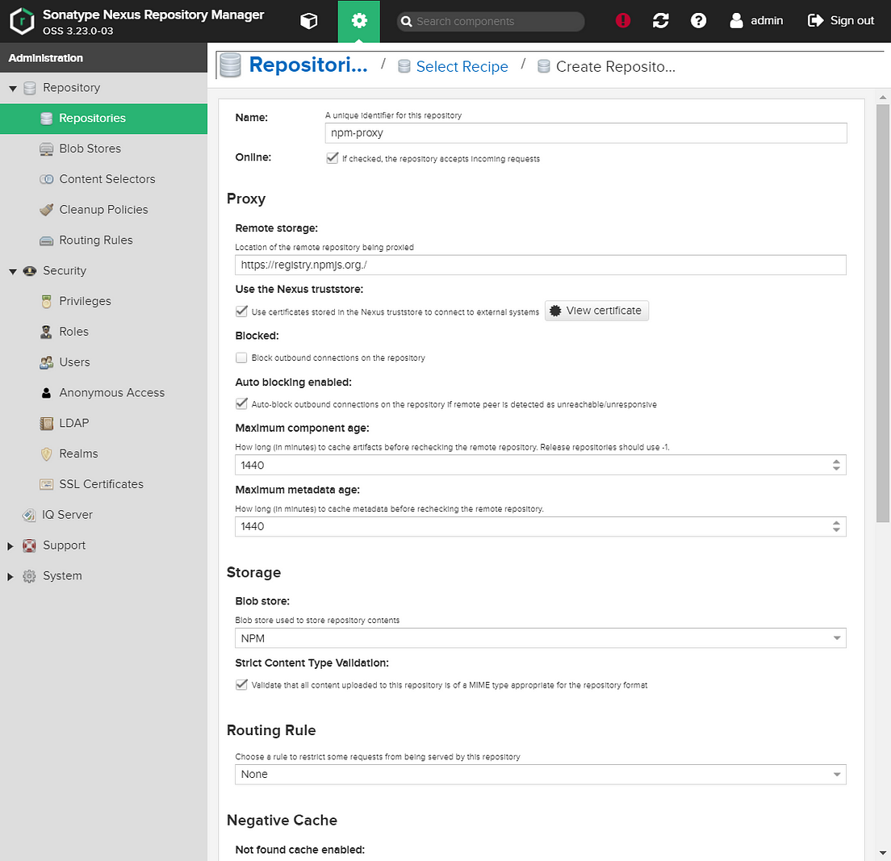Open the help question mark icon

click(x=698, y=21)
